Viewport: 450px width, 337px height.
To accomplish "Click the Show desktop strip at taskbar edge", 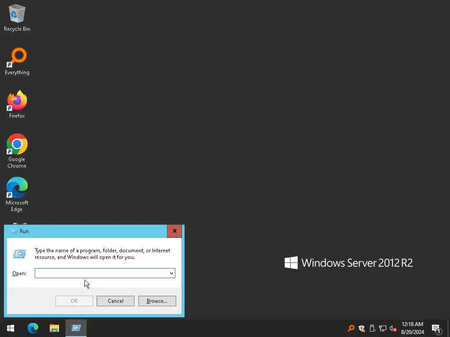I will click(449, 328).
